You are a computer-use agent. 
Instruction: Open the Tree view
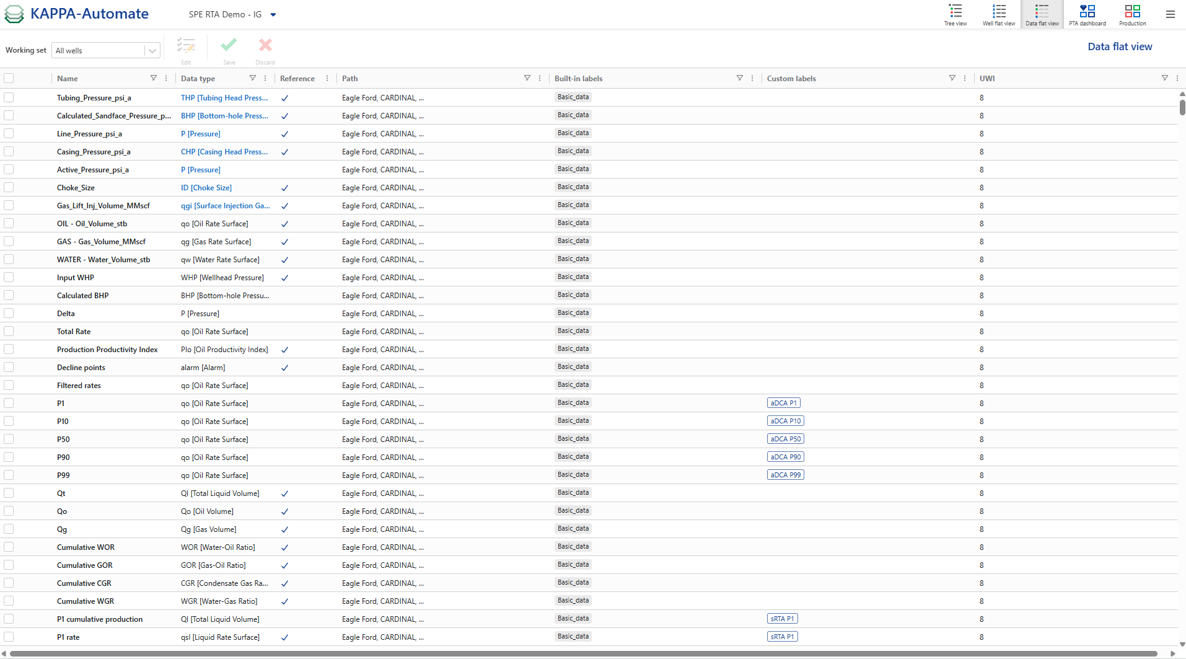tap(954, 12)
